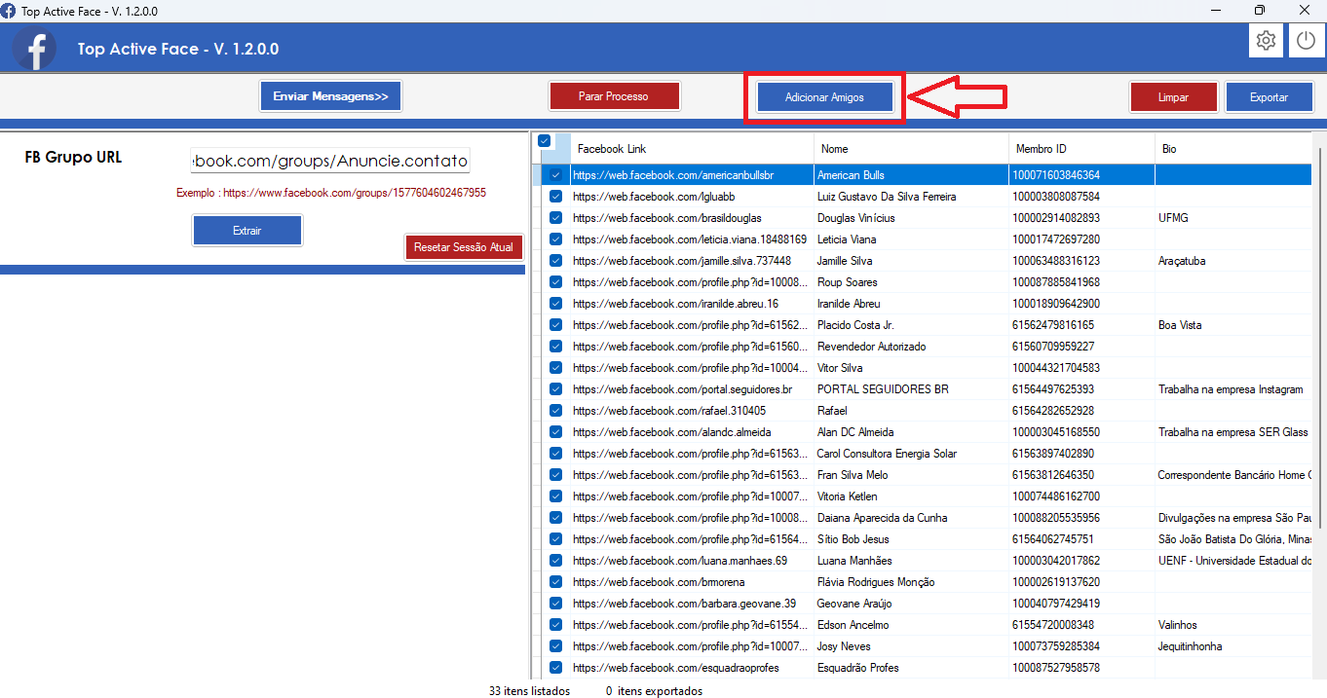Focus the FB Grupo URL input field
Image resolution: width=1327 pixels, height=698 pixels.
pos(330,160)
